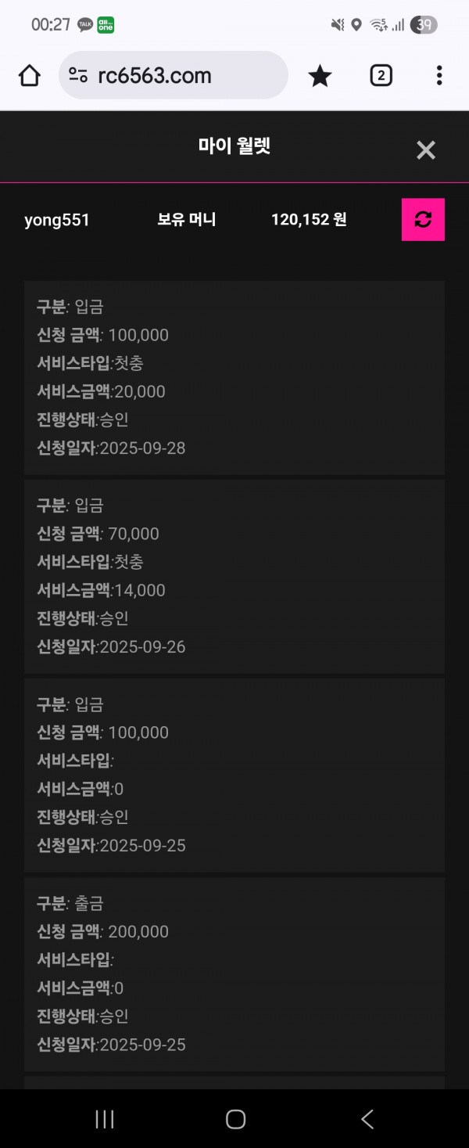
Task: Close the 마이 월렛 panel
Action: [425, 150]
